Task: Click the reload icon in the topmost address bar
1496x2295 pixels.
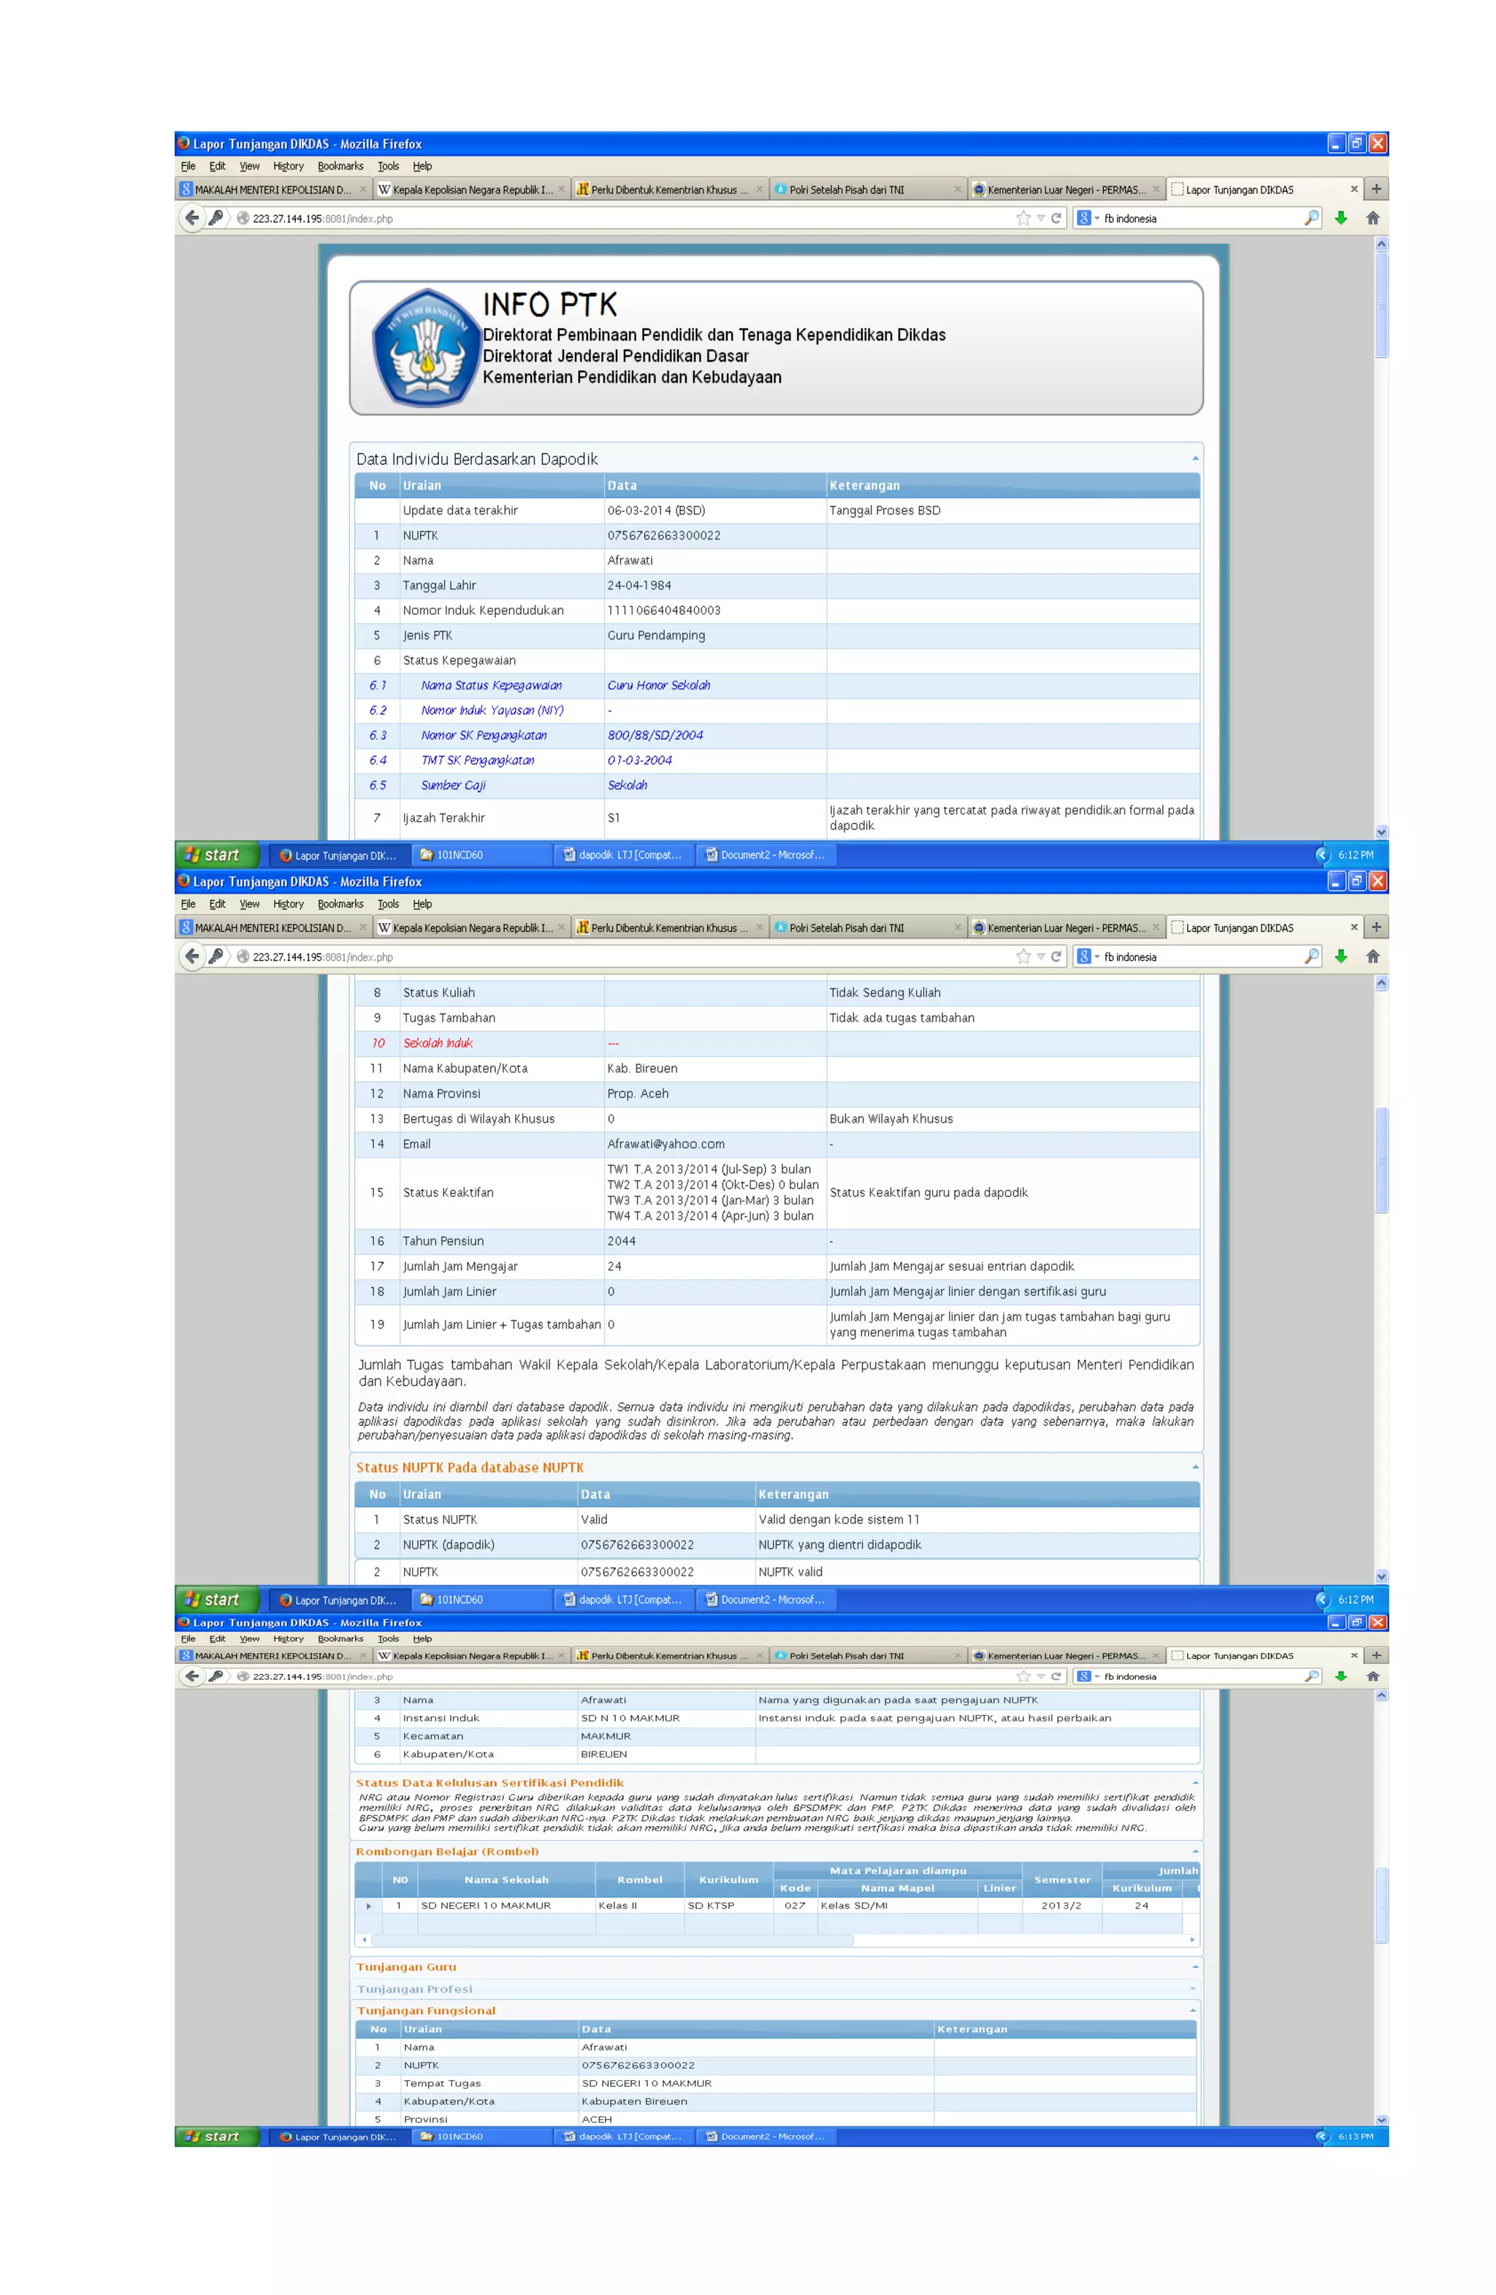Action: (1056, 218)
